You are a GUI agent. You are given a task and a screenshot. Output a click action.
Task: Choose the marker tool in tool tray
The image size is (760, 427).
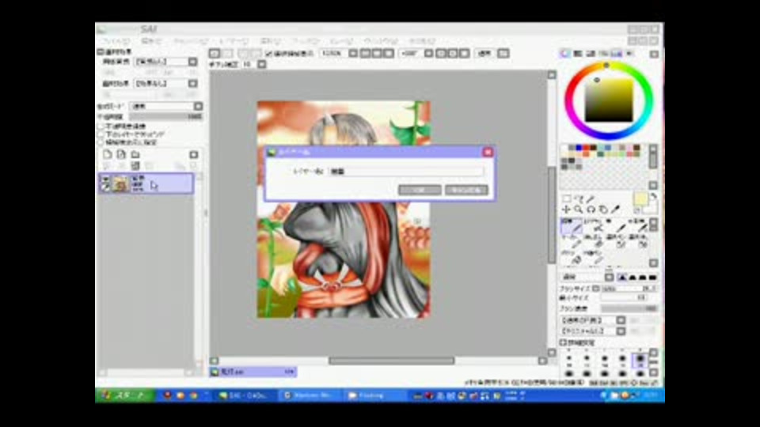point(572,242)
